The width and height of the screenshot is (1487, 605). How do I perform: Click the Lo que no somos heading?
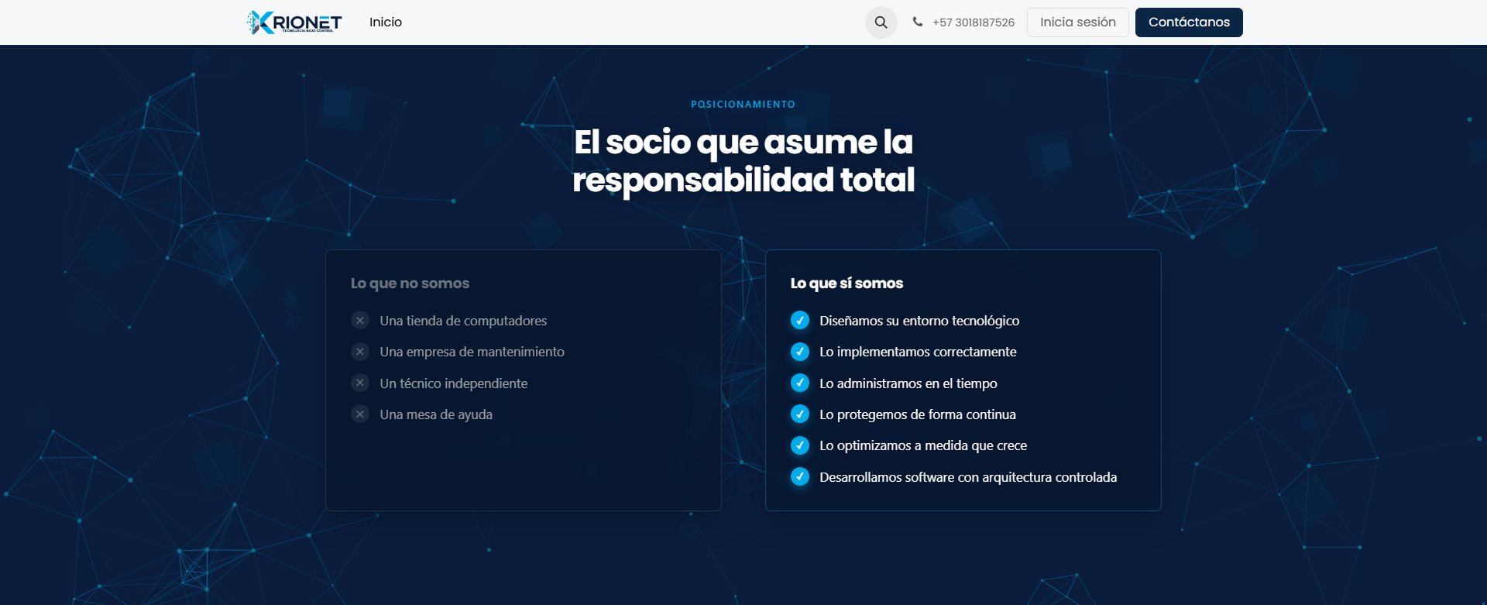tap(410, 284)
